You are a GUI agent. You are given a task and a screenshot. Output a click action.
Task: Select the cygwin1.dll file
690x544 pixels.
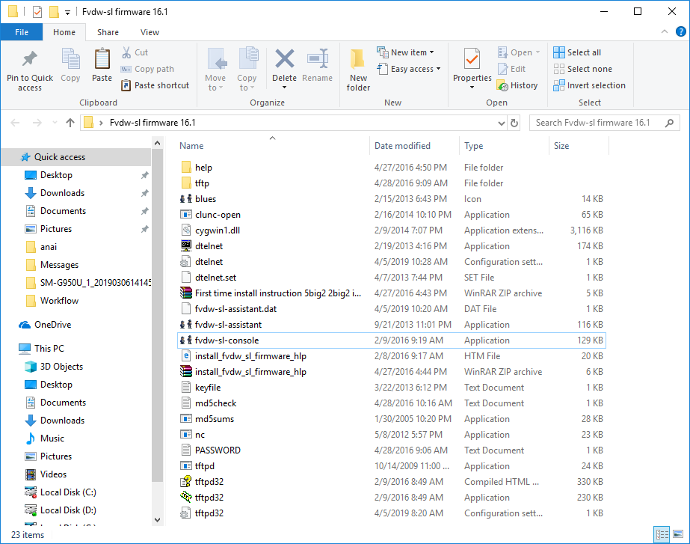(x=391, y=230)
